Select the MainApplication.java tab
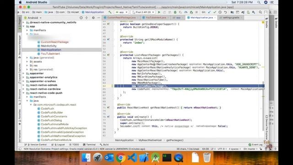 coord(201,17)
